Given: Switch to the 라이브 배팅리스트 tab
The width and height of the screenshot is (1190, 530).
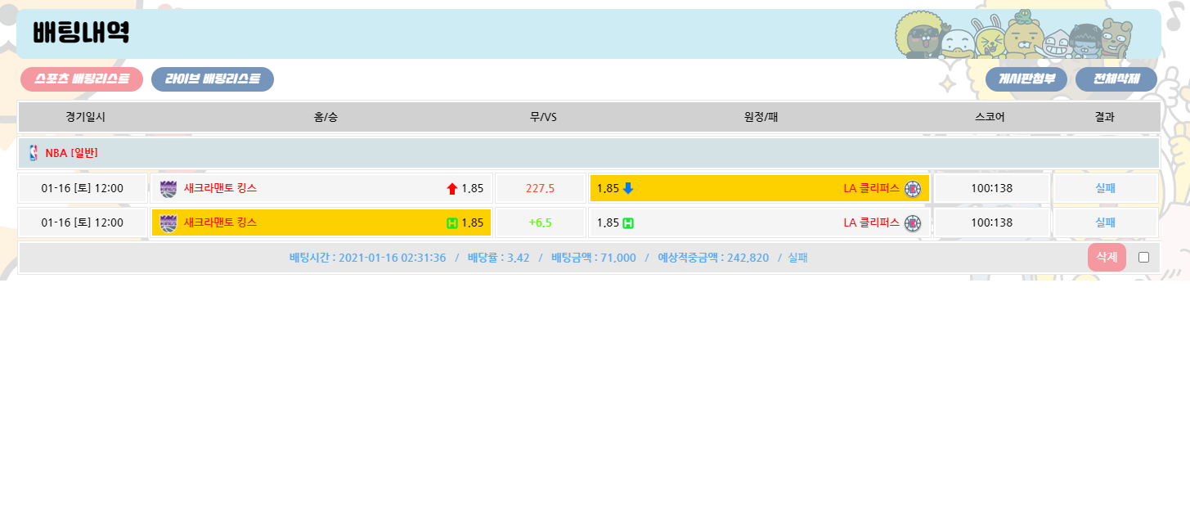Looking at the screenshot, I should [x=213, y=79].
